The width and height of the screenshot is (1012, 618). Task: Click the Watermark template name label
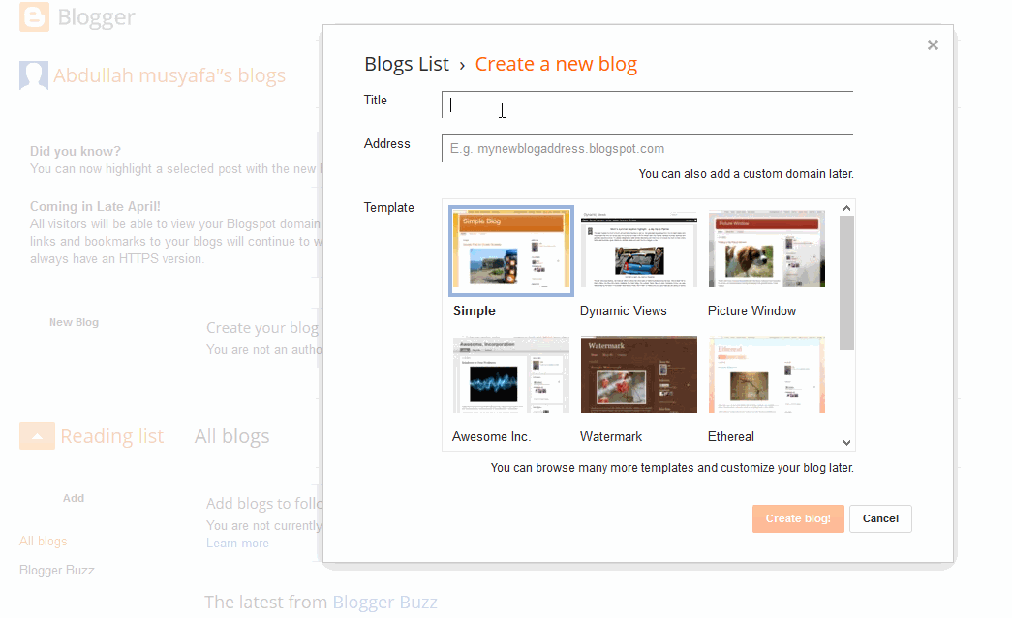[x=611, y=436]
